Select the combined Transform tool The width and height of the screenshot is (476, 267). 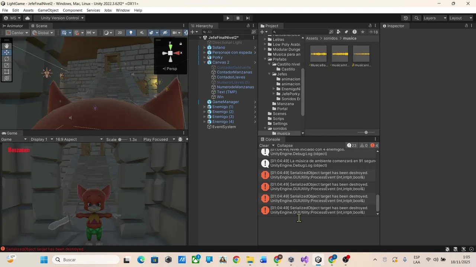7,78
